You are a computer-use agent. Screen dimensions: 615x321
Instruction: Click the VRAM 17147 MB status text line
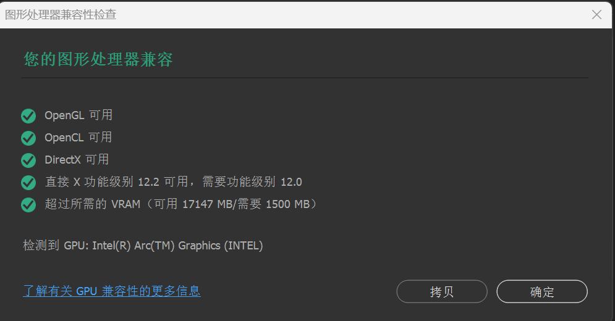pyautogui.click(x=181, y=204)
